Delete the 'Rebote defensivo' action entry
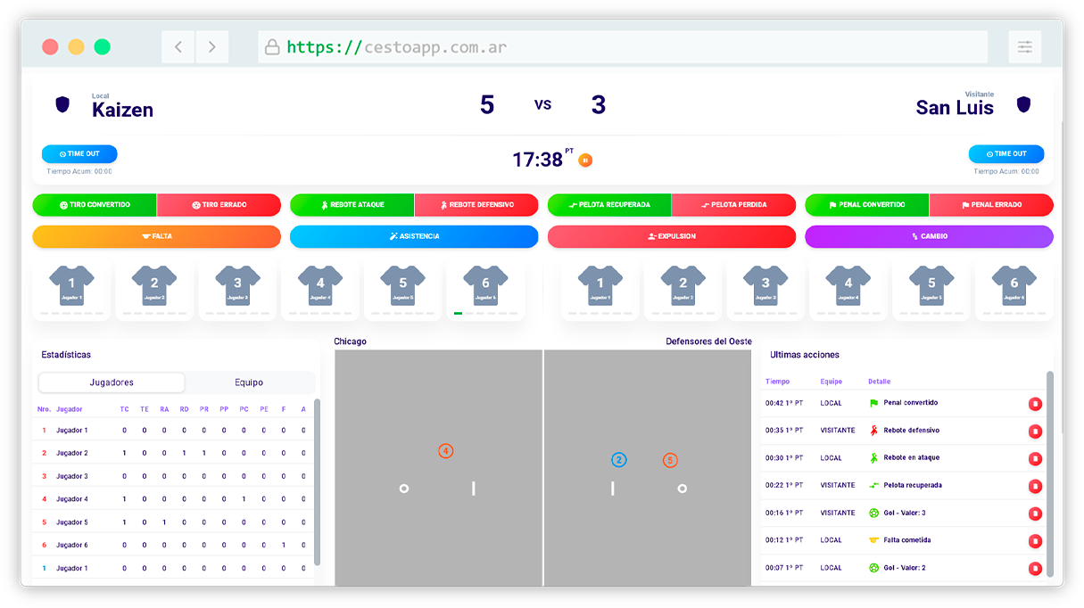 click(1035, 431)
